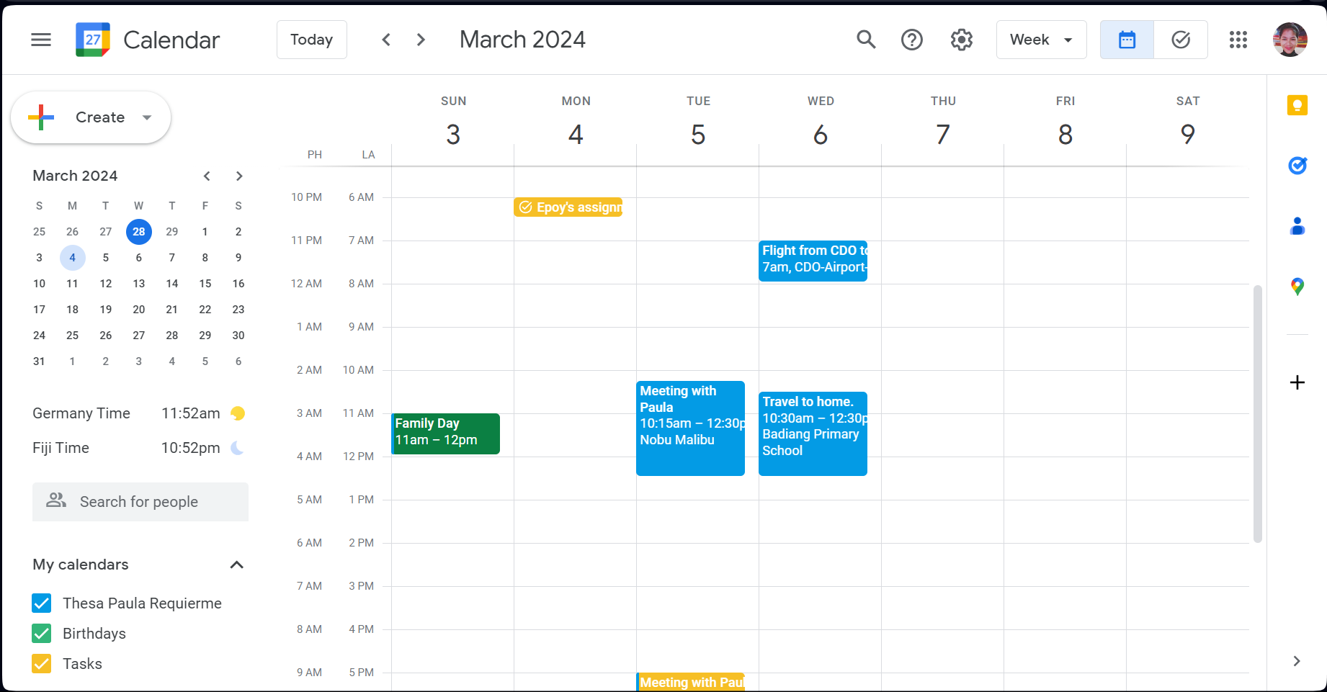Switch to the Tasks view tab
Image resolution: width=1327 pixels, height=692 pixels.
tap(1181, 40)
